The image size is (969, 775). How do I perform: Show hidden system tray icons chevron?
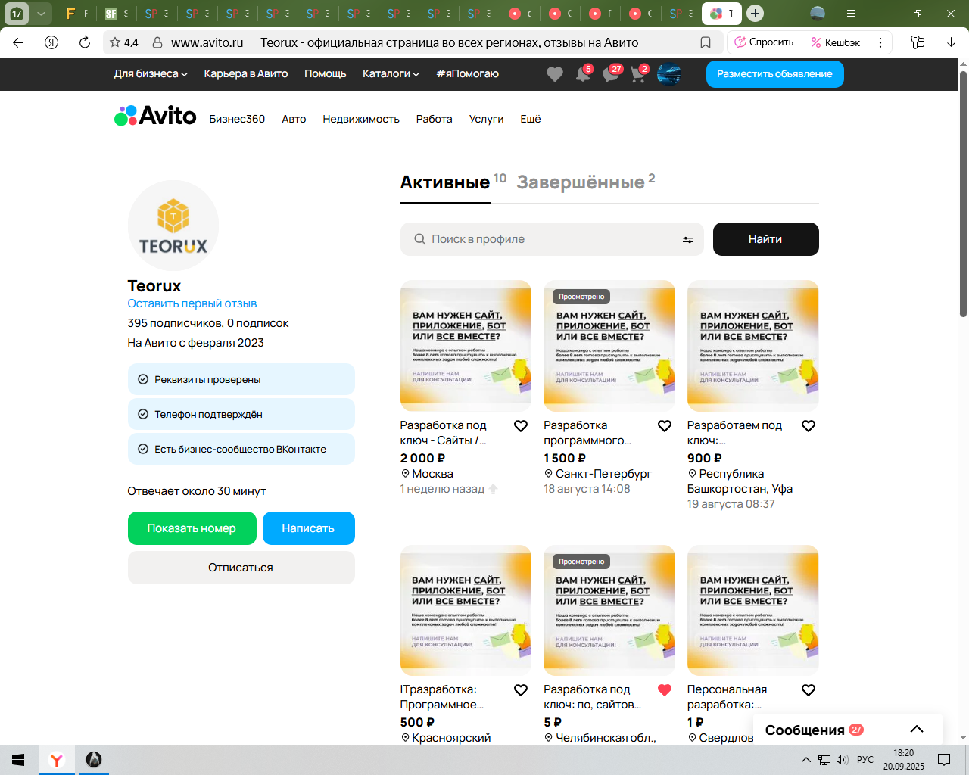coord(806,760)
